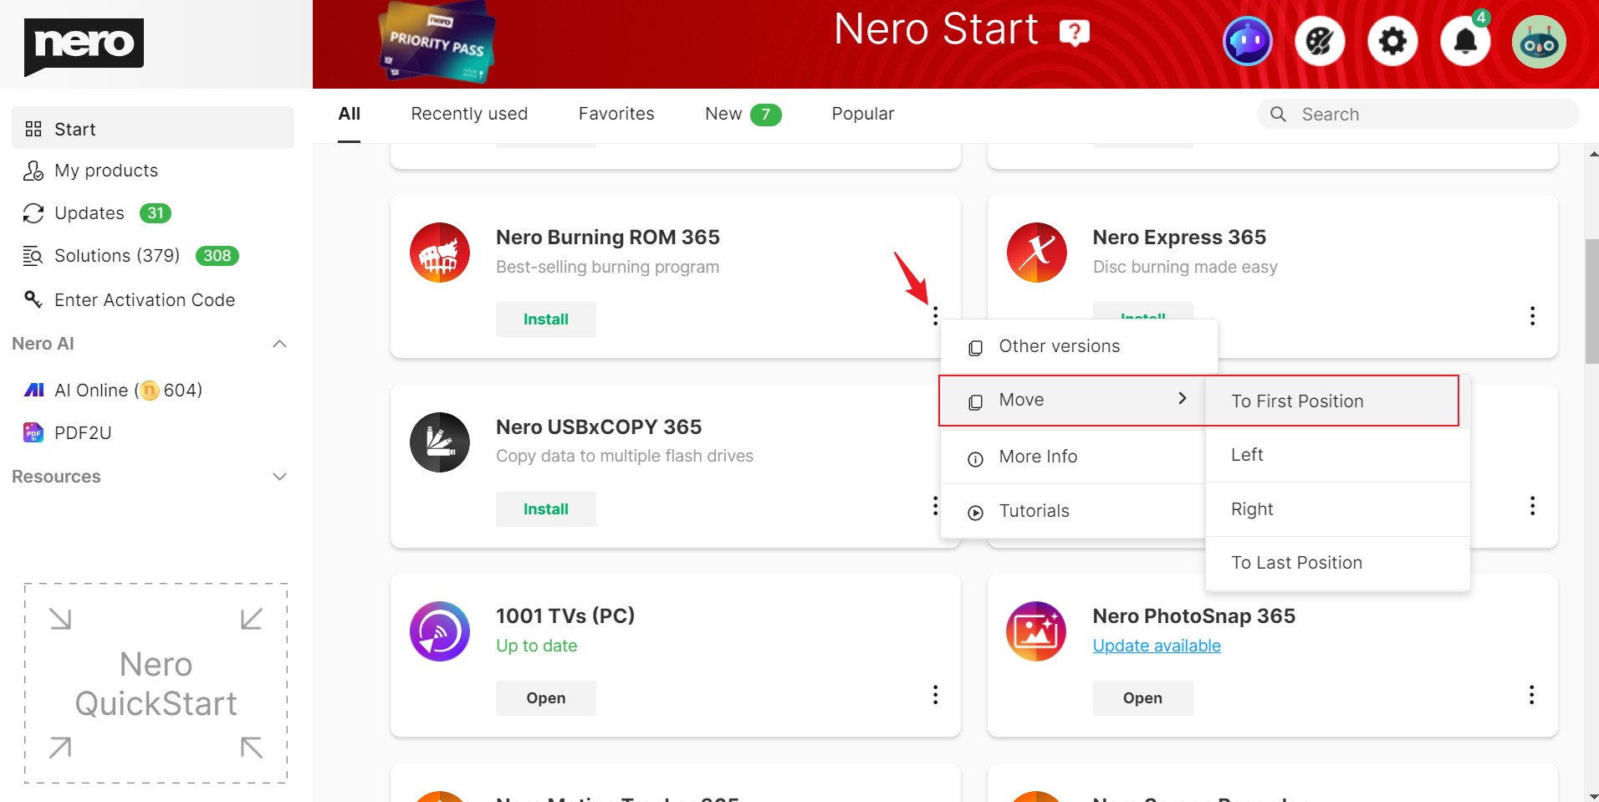Viewport: 1599px width, 802px height.
Task: Expand the Resources section
Action: [x=279, y=476]
